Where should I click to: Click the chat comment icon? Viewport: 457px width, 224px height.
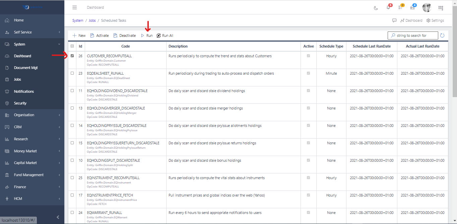(394, 20)
